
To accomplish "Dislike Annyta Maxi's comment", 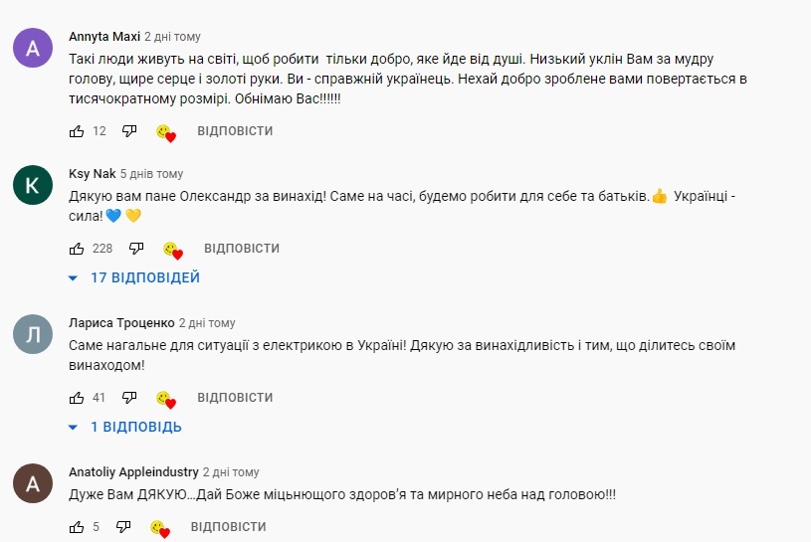I will click(129, 131).
